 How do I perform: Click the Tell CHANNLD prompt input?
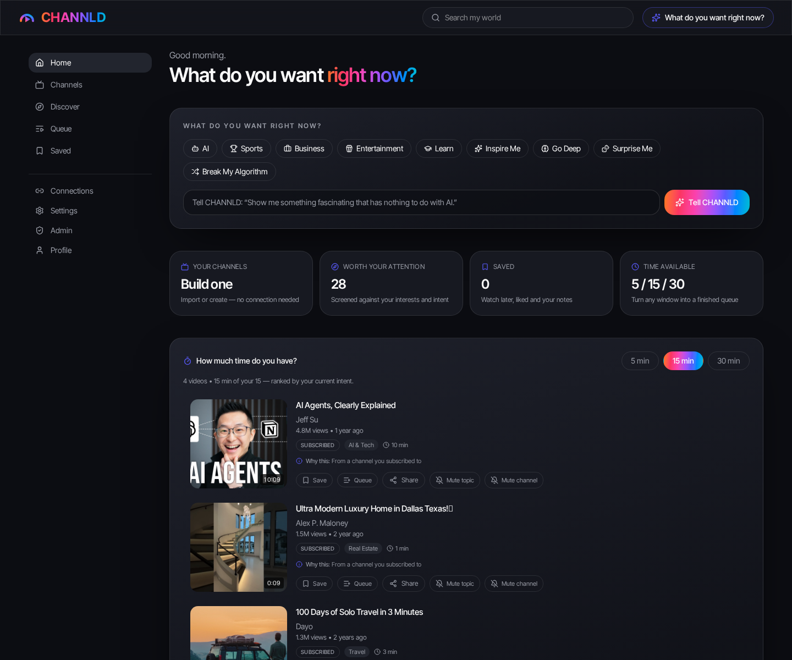click(x=421, y=202)
